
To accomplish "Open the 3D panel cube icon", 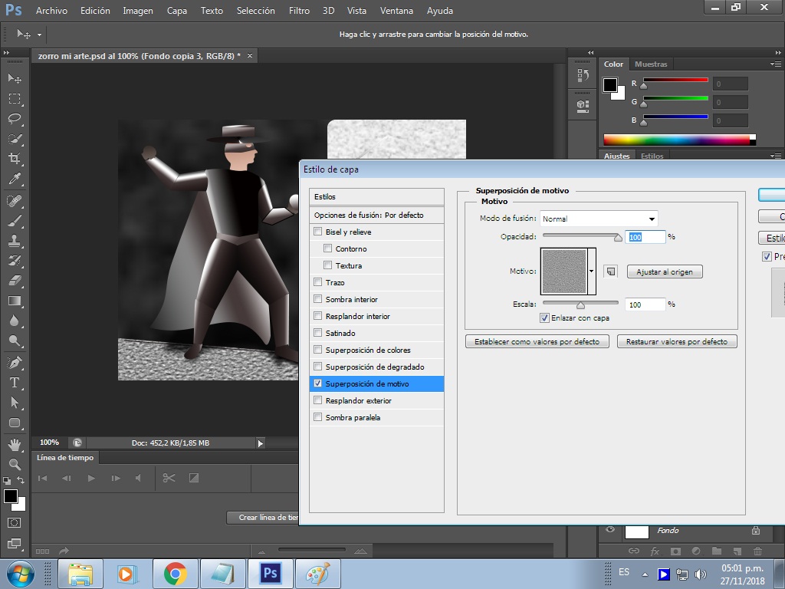I will [x=583, y=106].
